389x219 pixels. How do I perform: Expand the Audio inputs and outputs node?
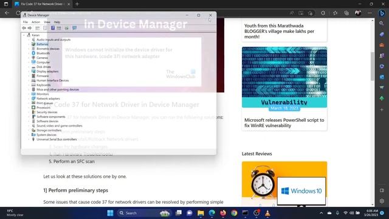coord(29,40)
